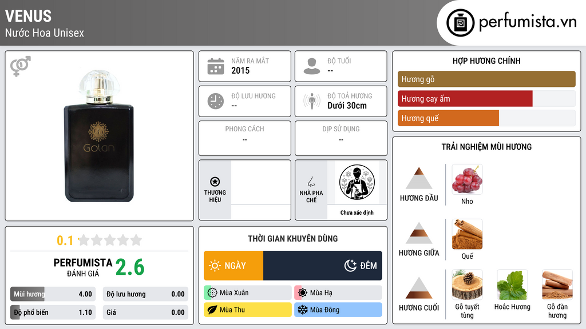Screen dimensions: 586x329
Task: Click the 2015 release year value
Action: tap(240, 70)
